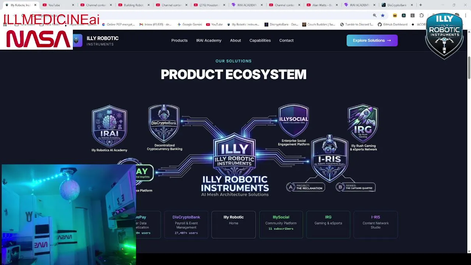Open the DiscryptoBank - Das bookmark
This screenshot has height=265, width=471.
(281, 24)
